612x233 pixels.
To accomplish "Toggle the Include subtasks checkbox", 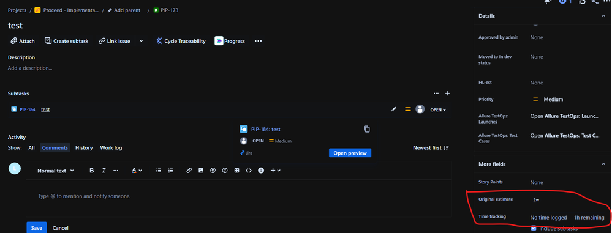I will [x=534, y=228].
